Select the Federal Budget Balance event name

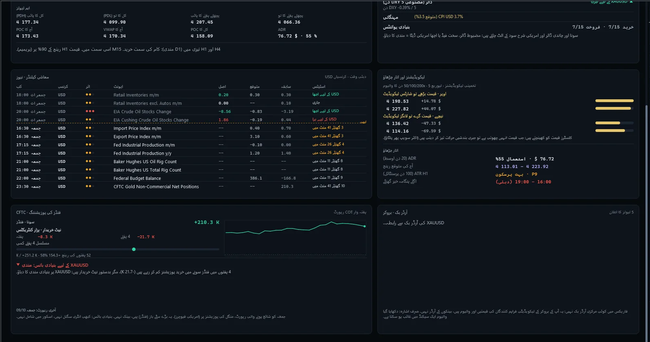(x=137, y=178)
